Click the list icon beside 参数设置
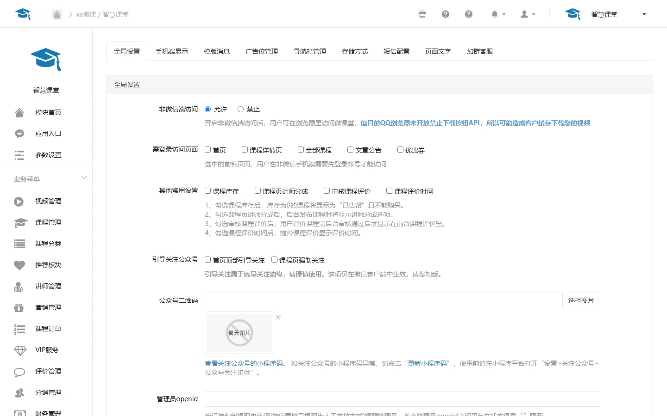Screen dimensions: 667x416 pos(19,155)
